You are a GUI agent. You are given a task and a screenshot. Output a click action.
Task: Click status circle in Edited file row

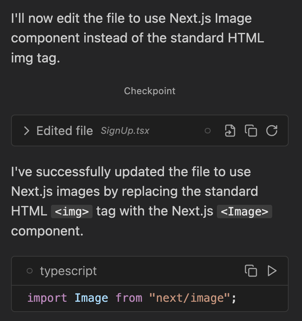pyautogui.click(x=208, y=131)
